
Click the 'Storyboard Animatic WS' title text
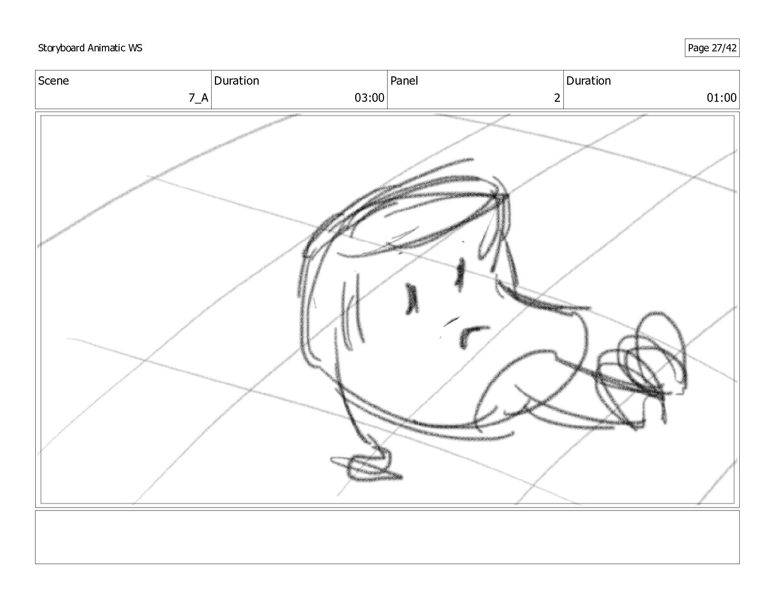90,48
